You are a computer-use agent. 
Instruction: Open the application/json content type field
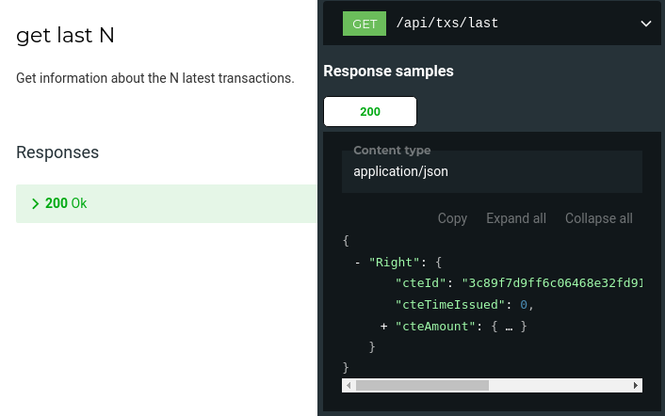492,171
